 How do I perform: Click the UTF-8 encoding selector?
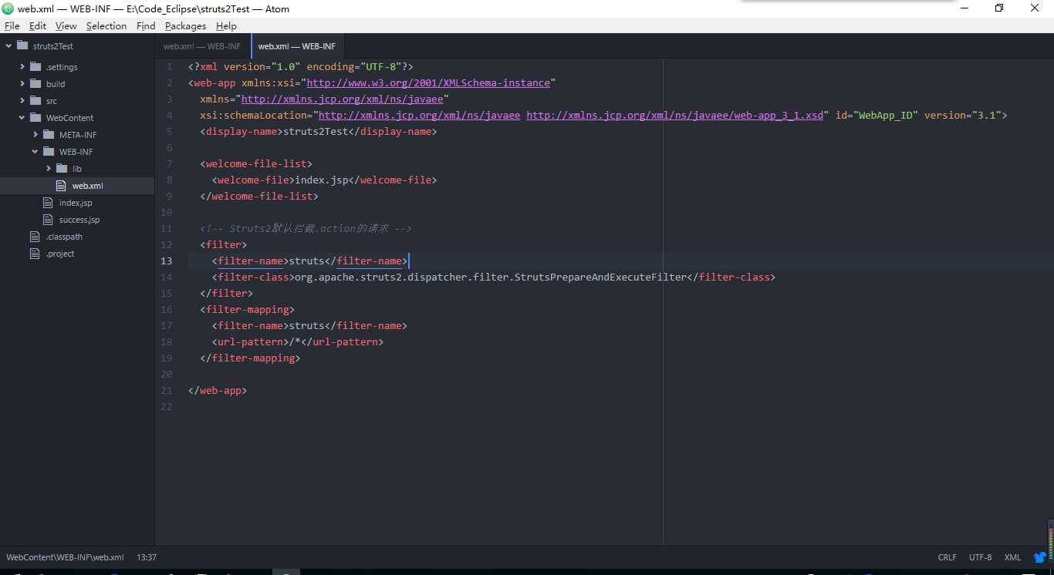pyautogui.click(x=981, y=557)
